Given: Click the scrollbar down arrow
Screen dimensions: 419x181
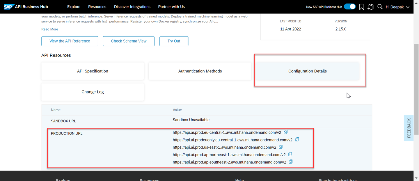Looking at the screenshot, I should [x=416, y=178].
